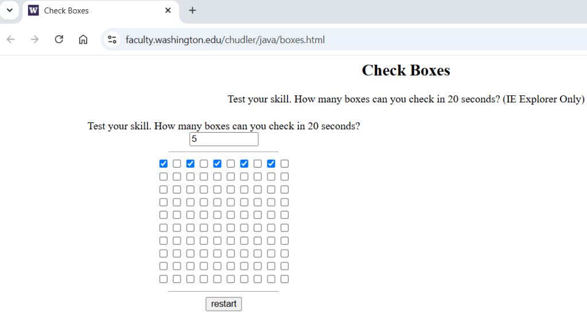Open a new tab with plus icon
This screenshot has width=587, height=317.
192,10
